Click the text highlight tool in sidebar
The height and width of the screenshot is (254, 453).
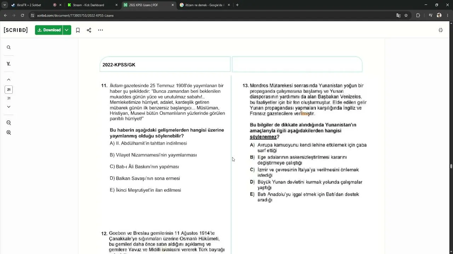tap(9, 64)
